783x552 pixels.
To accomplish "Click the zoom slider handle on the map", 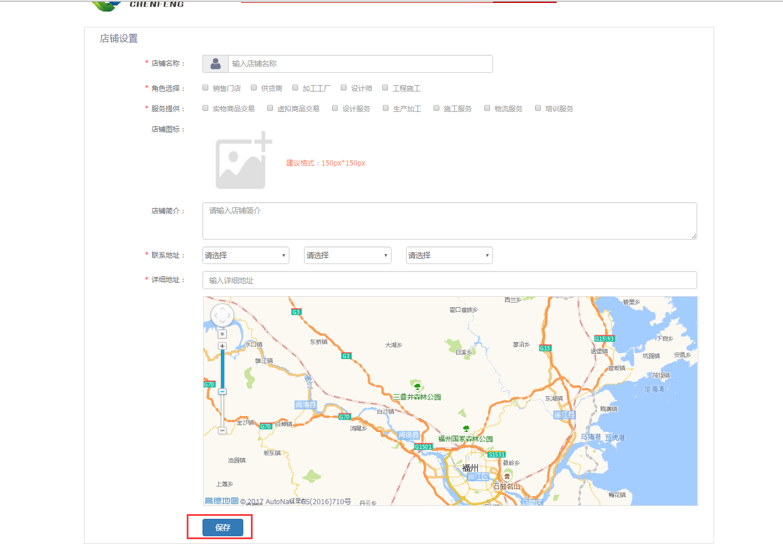I will [222, 392].
